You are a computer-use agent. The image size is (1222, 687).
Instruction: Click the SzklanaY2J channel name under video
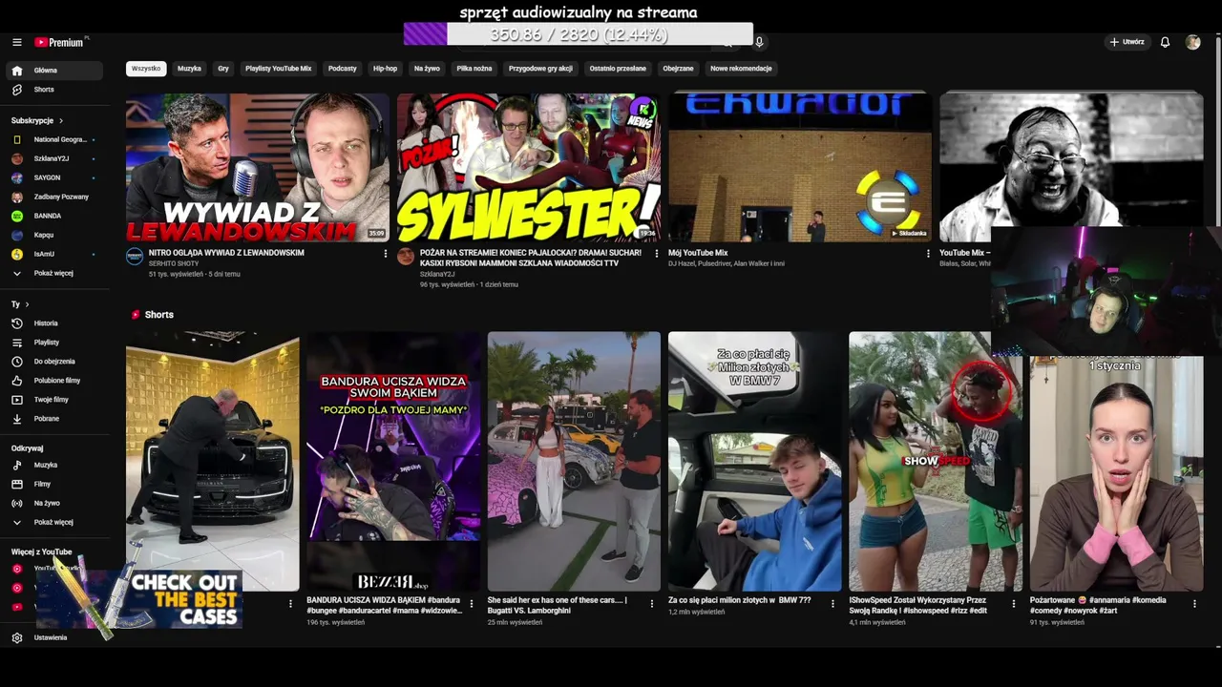[437, 274]
